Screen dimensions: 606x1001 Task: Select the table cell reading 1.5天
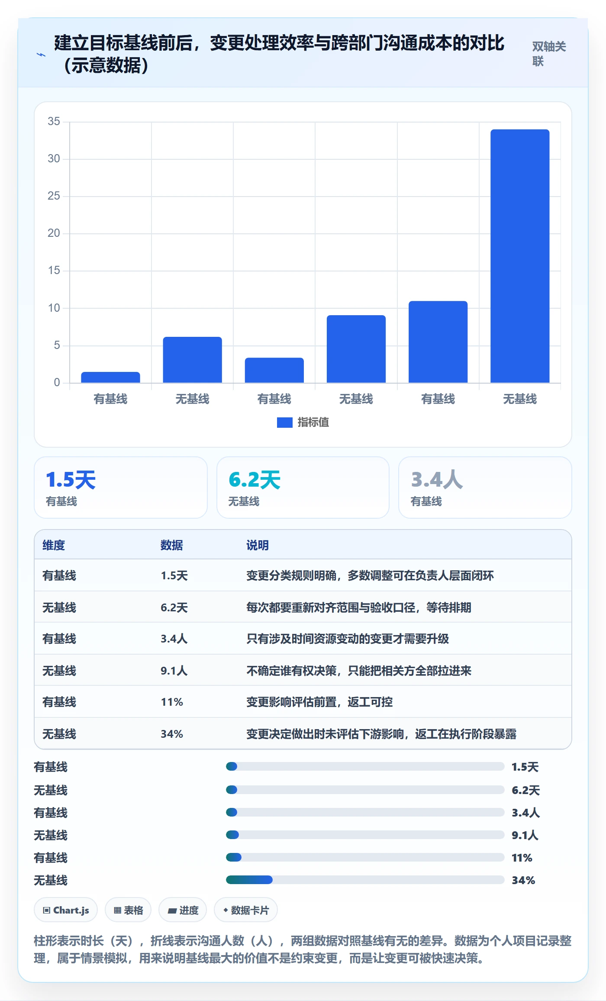pyautogui.click(x=174, y=576)
